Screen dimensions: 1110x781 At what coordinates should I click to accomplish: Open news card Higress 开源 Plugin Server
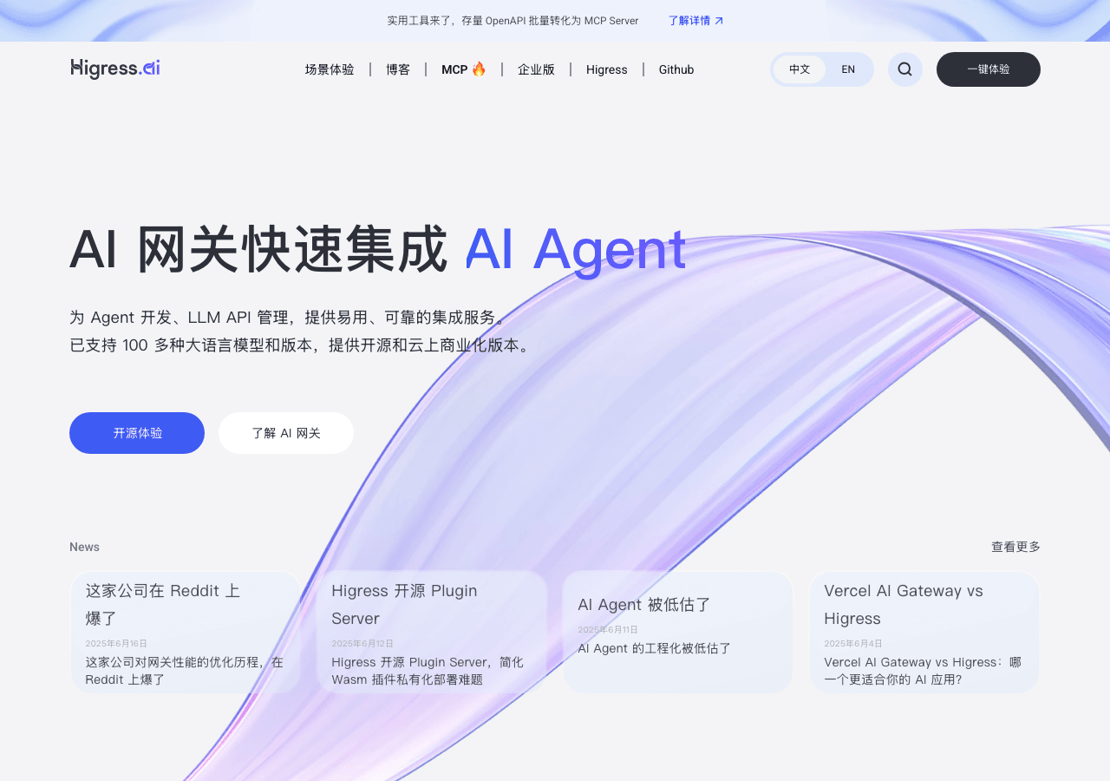point(432,632)
